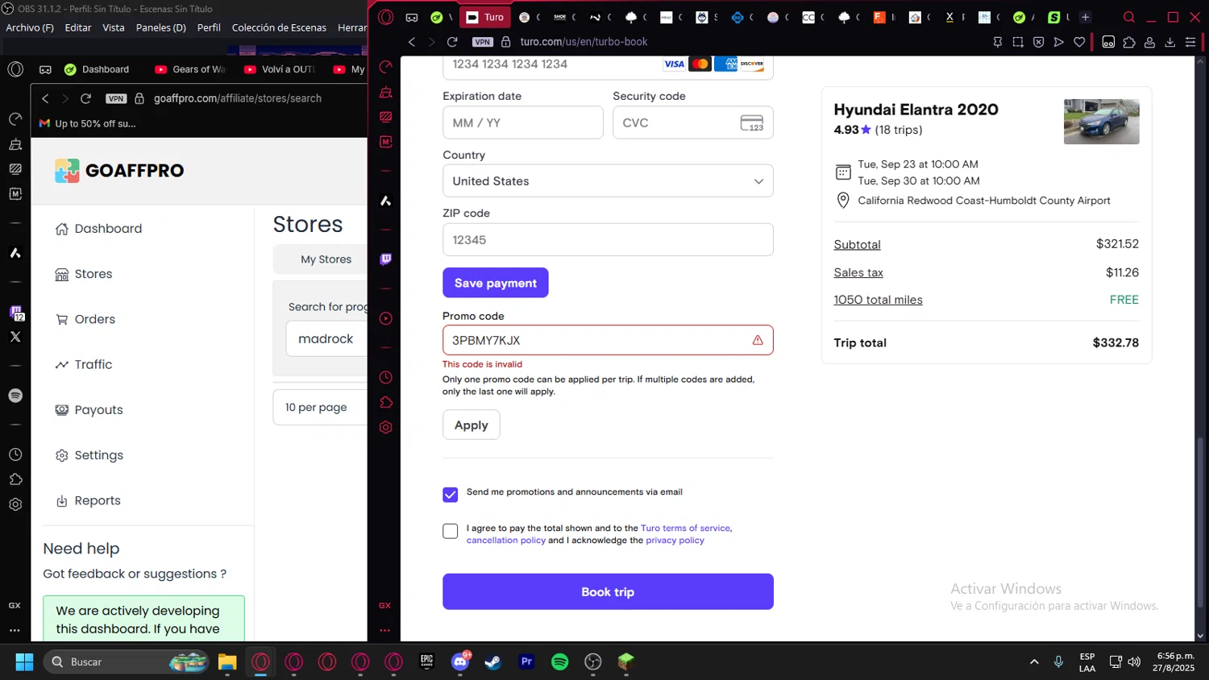1209x680 pixels.
Task: Open OBS Vista menu
Action: coord(114,27)
